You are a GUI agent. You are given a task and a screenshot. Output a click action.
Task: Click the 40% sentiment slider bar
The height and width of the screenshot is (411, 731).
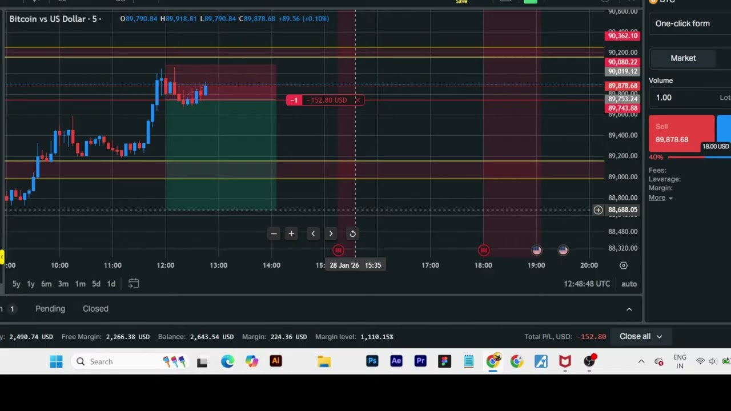(x=699, y=157)
